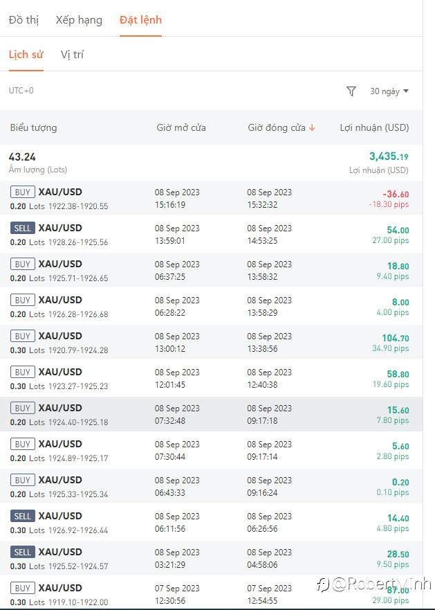Select the Lịch sử sub-tab
The image size is (435, 610).
(26, 55)
